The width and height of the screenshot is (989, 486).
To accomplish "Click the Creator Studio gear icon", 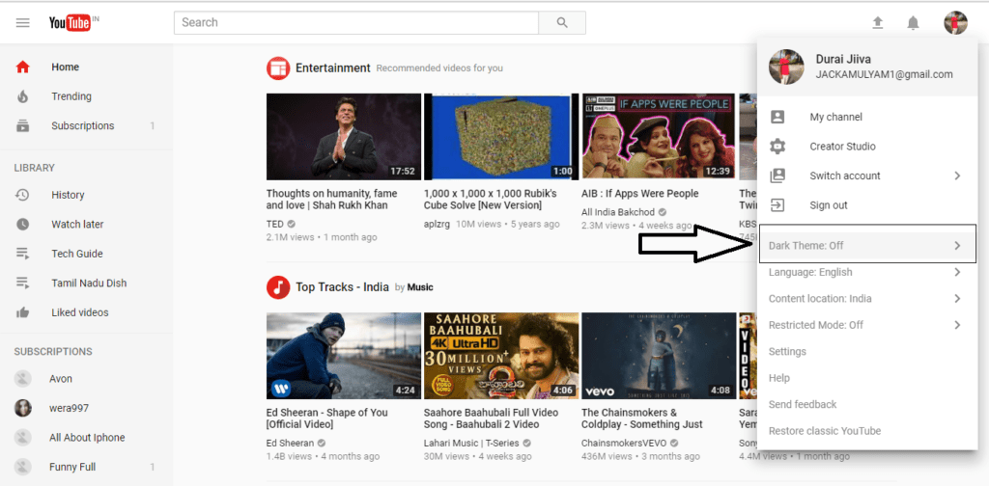I will (777, 146).
